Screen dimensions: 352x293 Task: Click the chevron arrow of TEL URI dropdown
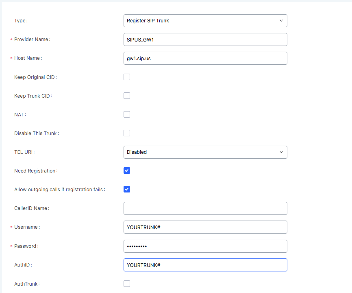pos(281,152)
